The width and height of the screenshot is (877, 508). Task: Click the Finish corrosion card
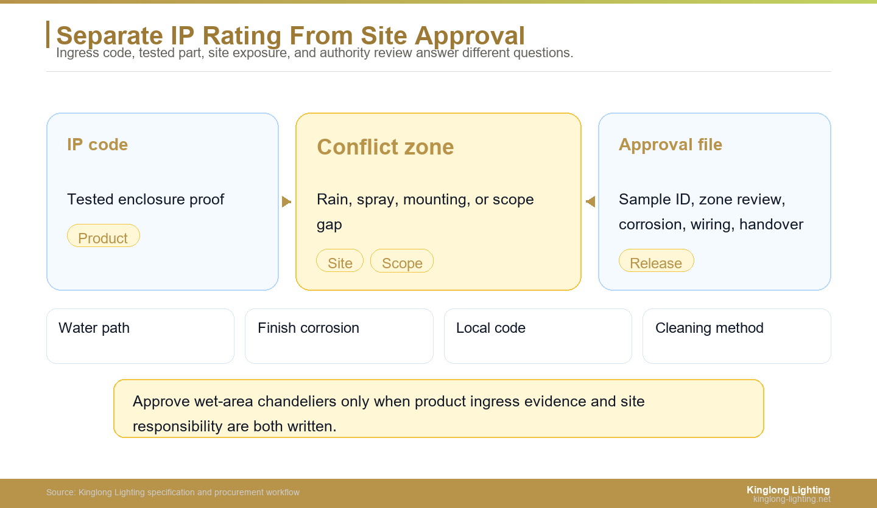(x=339, y=336)
